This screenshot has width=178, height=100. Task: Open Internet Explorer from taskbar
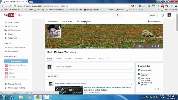(x=12, y=97)
